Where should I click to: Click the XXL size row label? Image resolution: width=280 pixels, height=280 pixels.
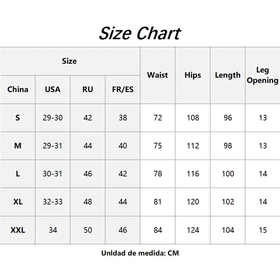[18, 230]
